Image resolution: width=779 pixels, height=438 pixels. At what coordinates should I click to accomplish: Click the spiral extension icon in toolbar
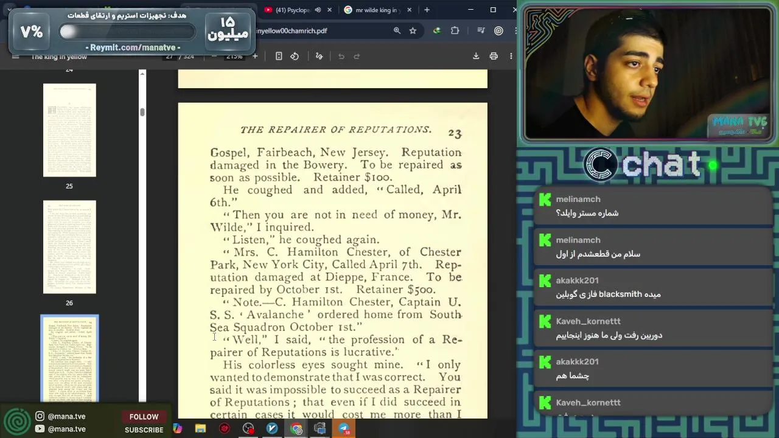tap(498, 30)
